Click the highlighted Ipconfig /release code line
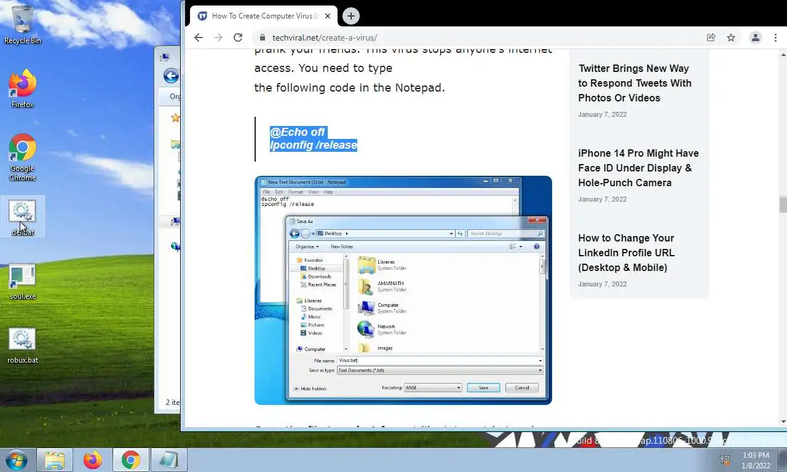 pyautogui.click(x=314, y=145)
